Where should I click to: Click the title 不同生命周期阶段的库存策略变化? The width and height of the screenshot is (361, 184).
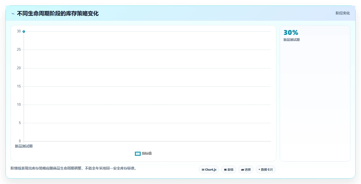(x=58, y=14)
